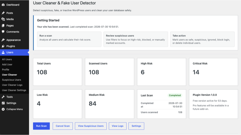Open the Plugins menu item
The image size is (241, 135).
click(x=15, y=46)
